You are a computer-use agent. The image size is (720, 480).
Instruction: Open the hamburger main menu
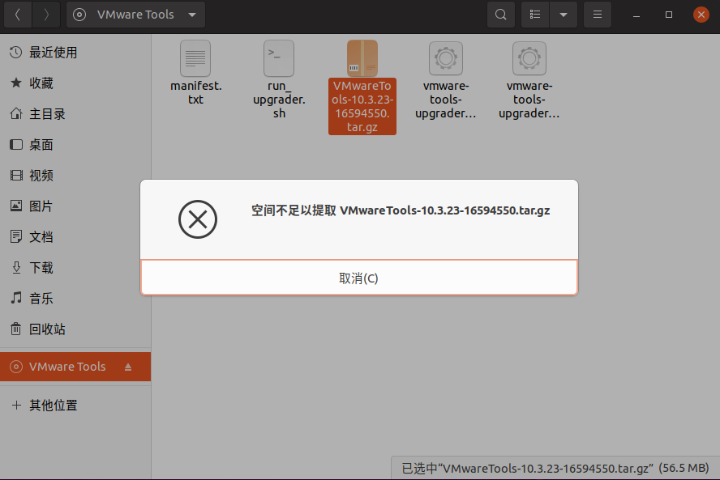598,15
